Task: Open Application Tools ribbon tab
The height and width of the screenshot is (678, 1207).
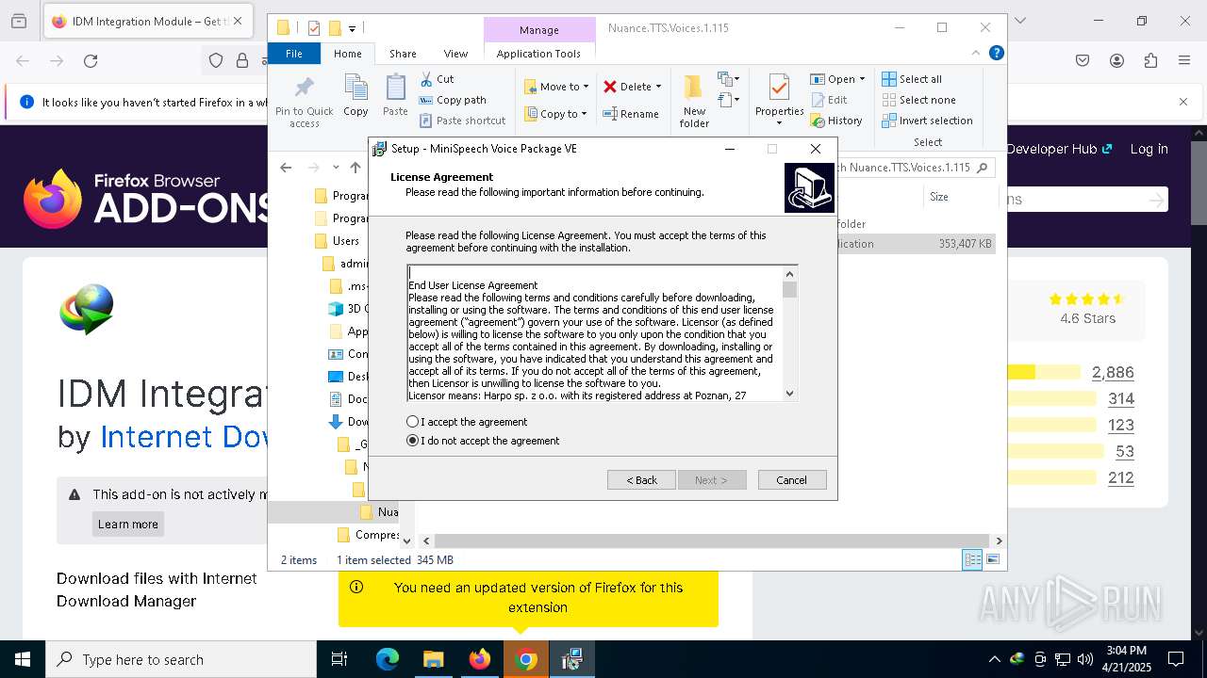Action: click(x=538, y=54)
